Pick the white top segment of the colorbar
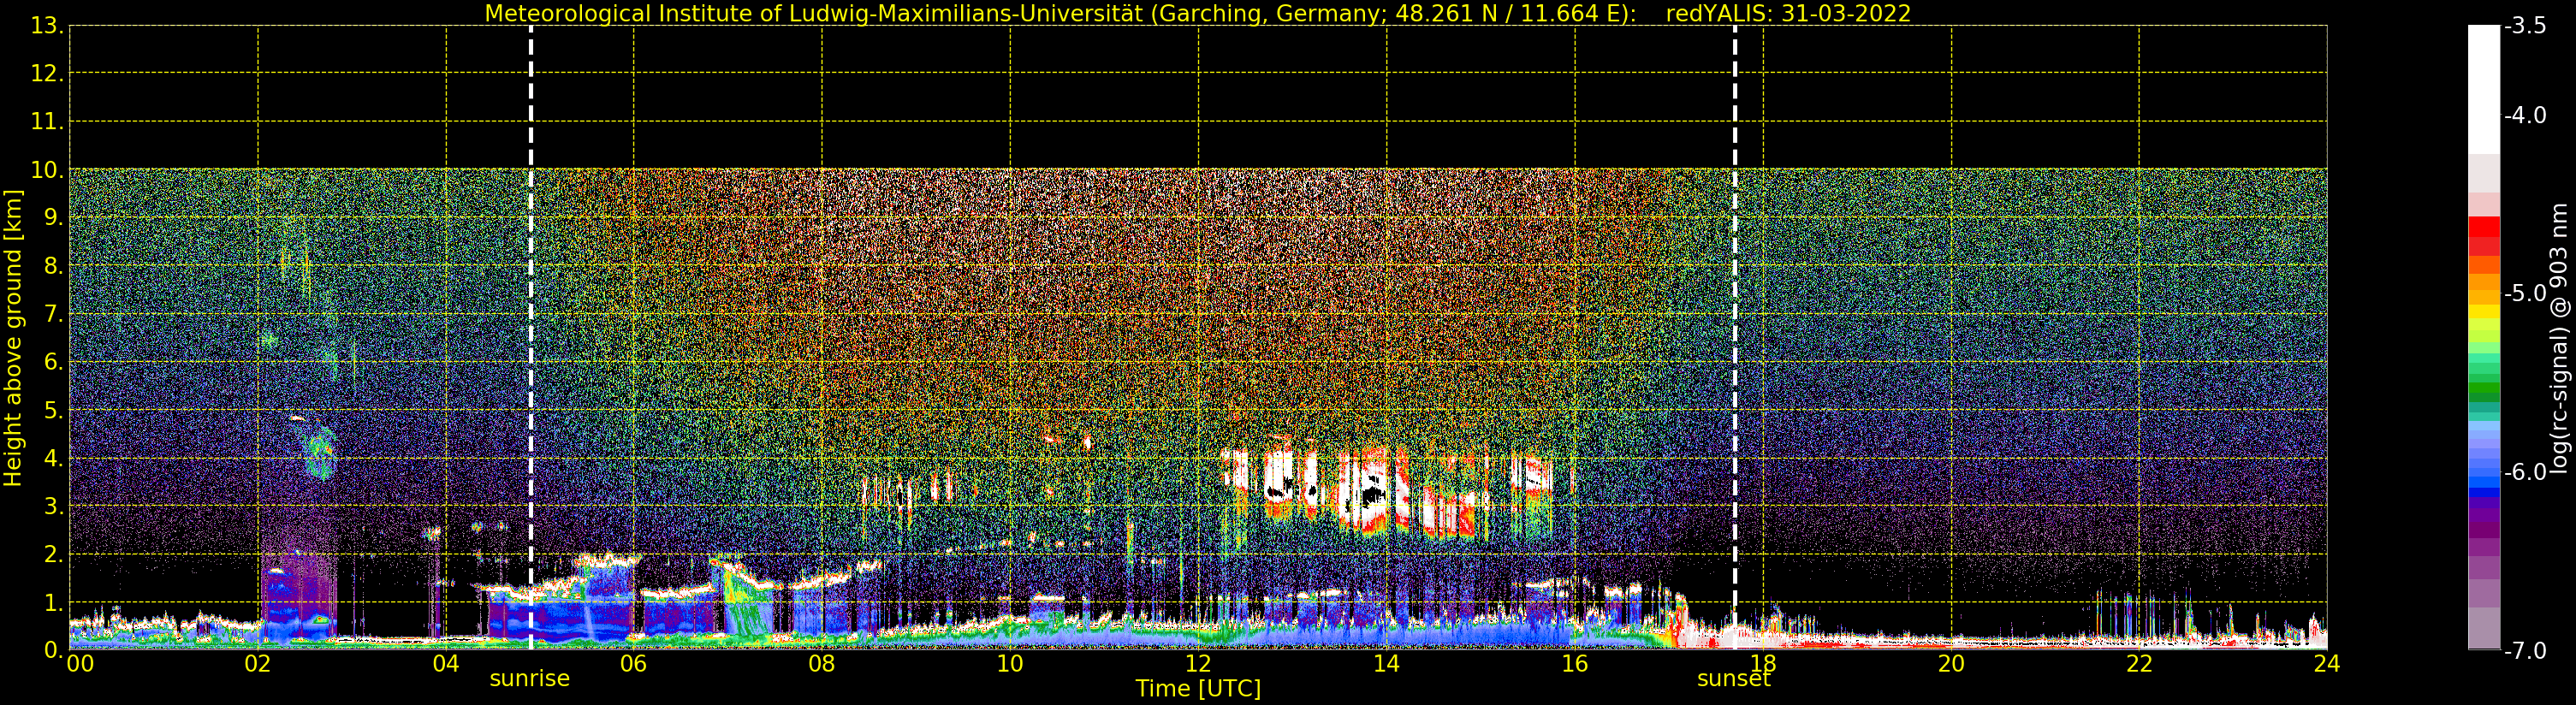The width and height of the screenshot is (2576, 705). pyautogui.click(x=2484, y=89)
